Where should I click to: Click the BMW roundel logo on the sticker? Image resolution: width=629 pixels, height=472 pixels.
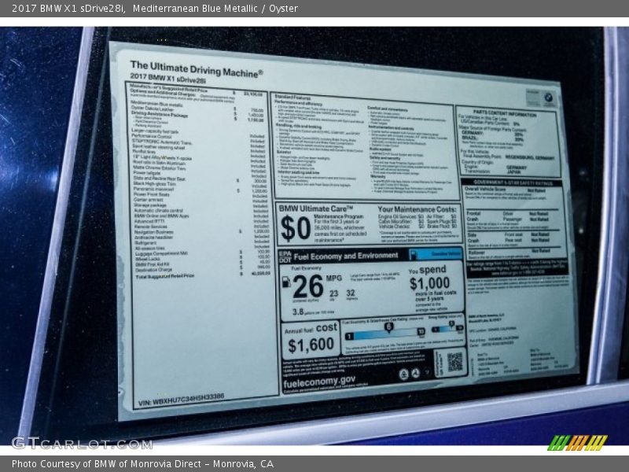[x=548, y=98]
